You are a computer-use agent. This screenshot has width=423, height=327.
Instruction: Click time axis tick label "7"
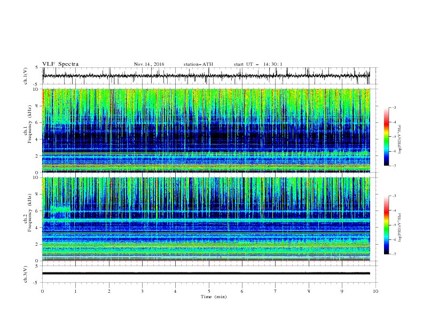(x=276, y=291)
